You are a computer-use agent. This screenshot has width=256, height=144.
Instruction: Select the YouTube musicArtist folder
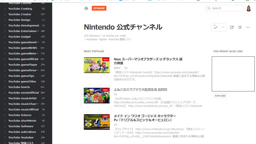(22, 98)
